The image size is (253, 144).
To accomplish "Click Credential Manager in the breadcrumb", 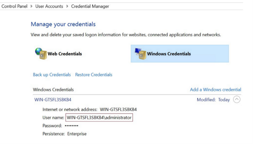I will pos(90,6).
